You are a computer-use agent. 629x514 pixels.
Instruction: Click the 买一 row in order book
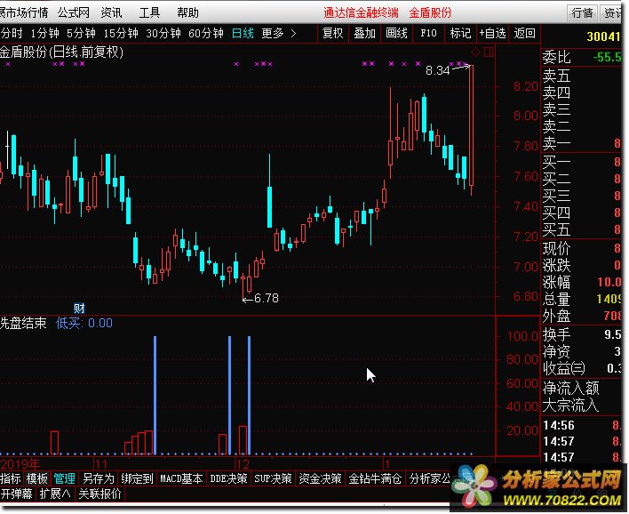(582, 163)
